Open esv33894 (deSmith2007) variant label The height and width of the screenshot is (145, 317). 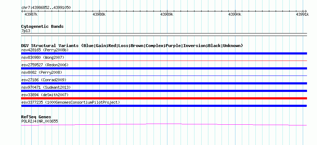pyautogui.click(x=45, y=95)
